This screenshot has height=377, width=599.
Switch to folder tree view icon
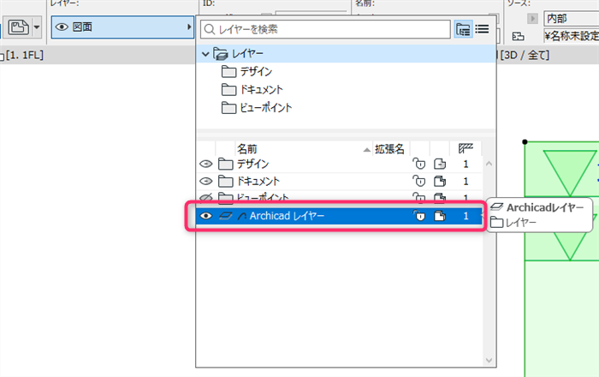click(463, 29)
